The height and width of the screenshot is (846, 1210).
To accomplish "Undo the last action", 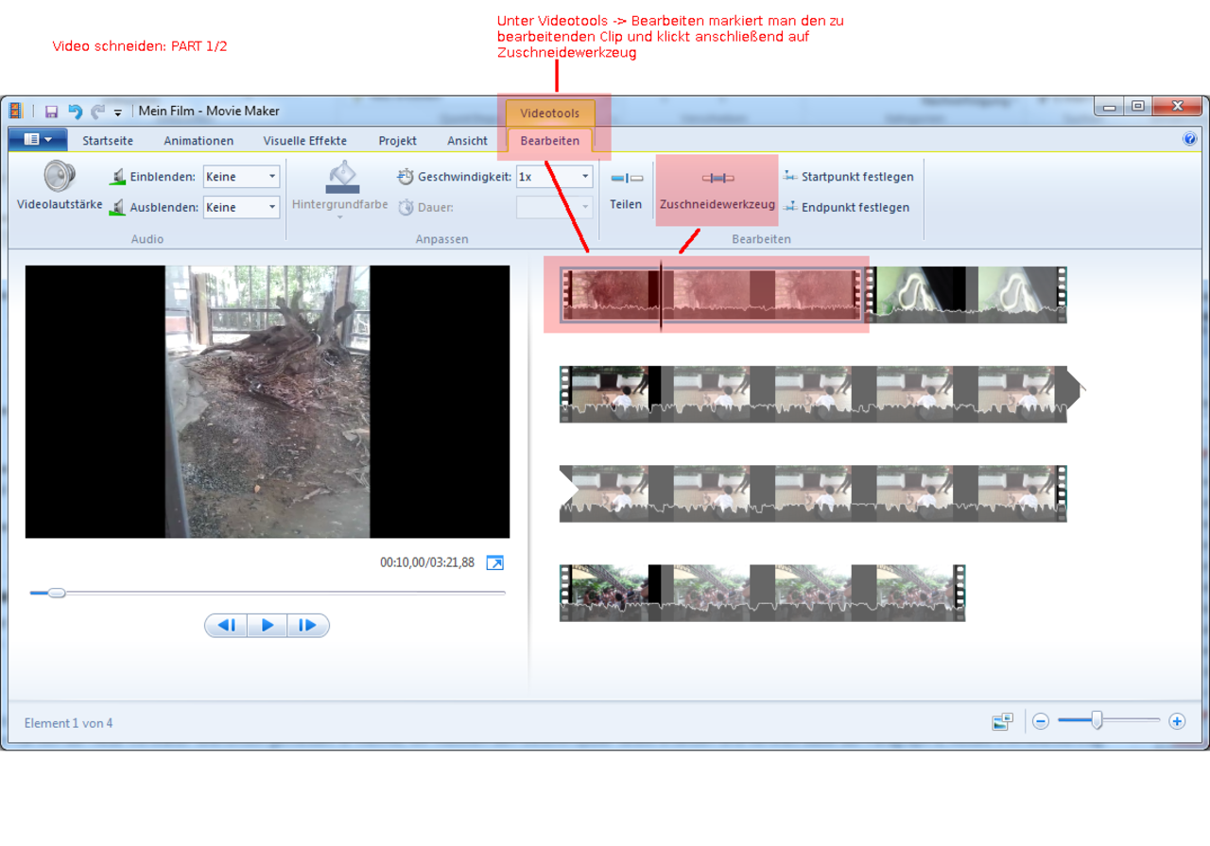I will point(75,112).
